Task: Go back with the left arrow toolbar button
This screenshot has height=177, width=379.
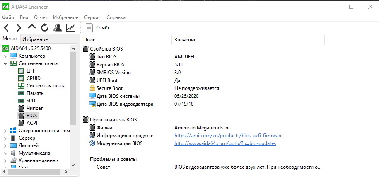Action: tap(7, 28)
